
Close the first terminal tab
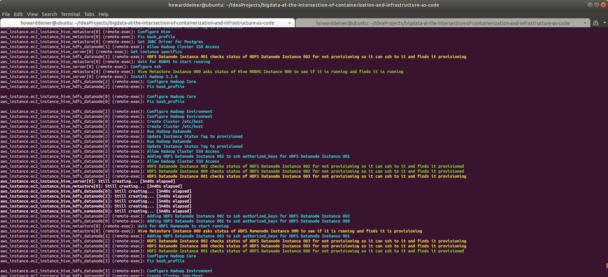point(290,23)
